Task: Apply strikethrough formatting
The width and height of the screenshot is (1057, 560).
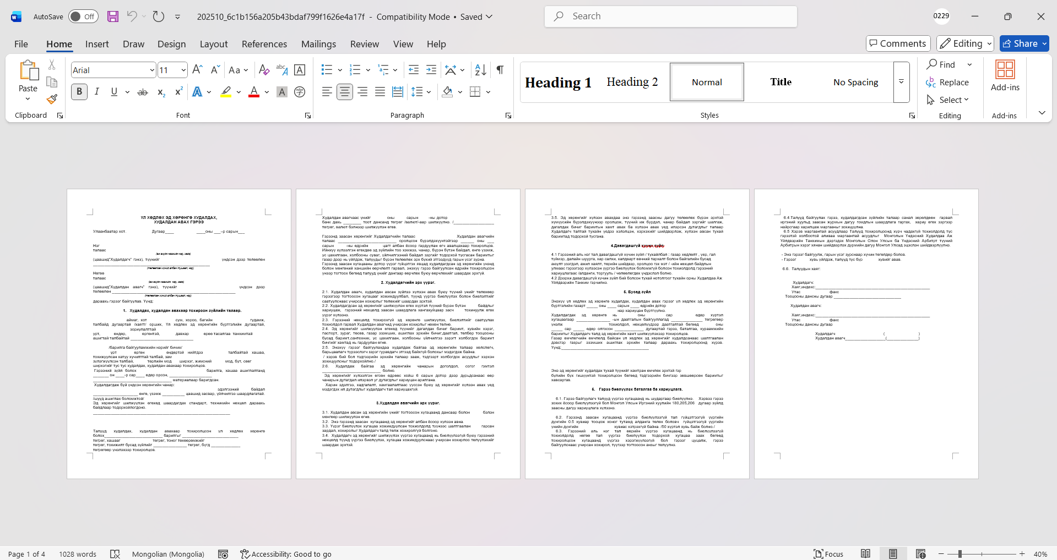Action: 143,92
